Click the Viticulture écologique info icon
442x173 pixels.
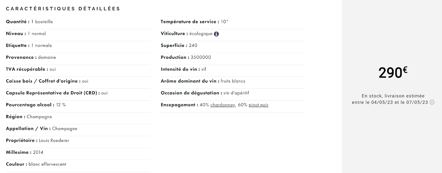point(216,34)
